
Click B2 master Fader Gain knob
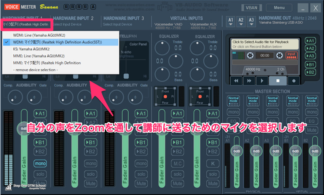[x=315, y=151]
